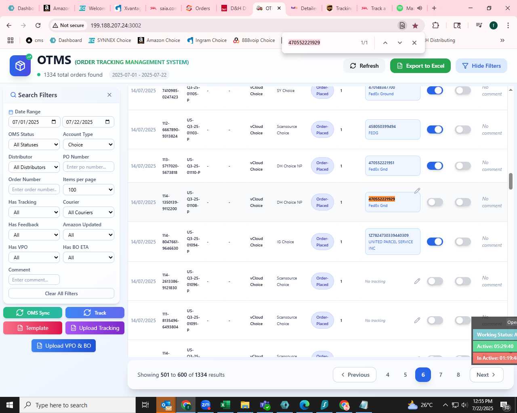Open Task View on the taskbar
Viewport: 517px width, 413px height.
coord(145,405)
